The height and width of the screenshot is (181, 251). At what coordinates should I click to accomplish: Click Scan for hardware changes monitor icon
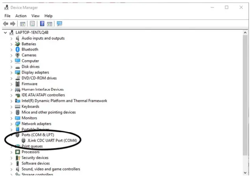(59, 24)
